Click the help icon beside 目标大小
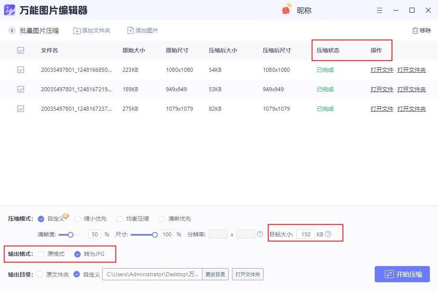Viewport: 438px width, 292px height. pyautogui.click(x=328, y=234)
